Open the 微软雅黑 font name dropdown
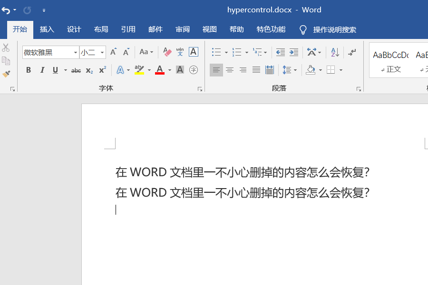The width and height of the screenshot is (428, 285). click(x=76, y=52)
